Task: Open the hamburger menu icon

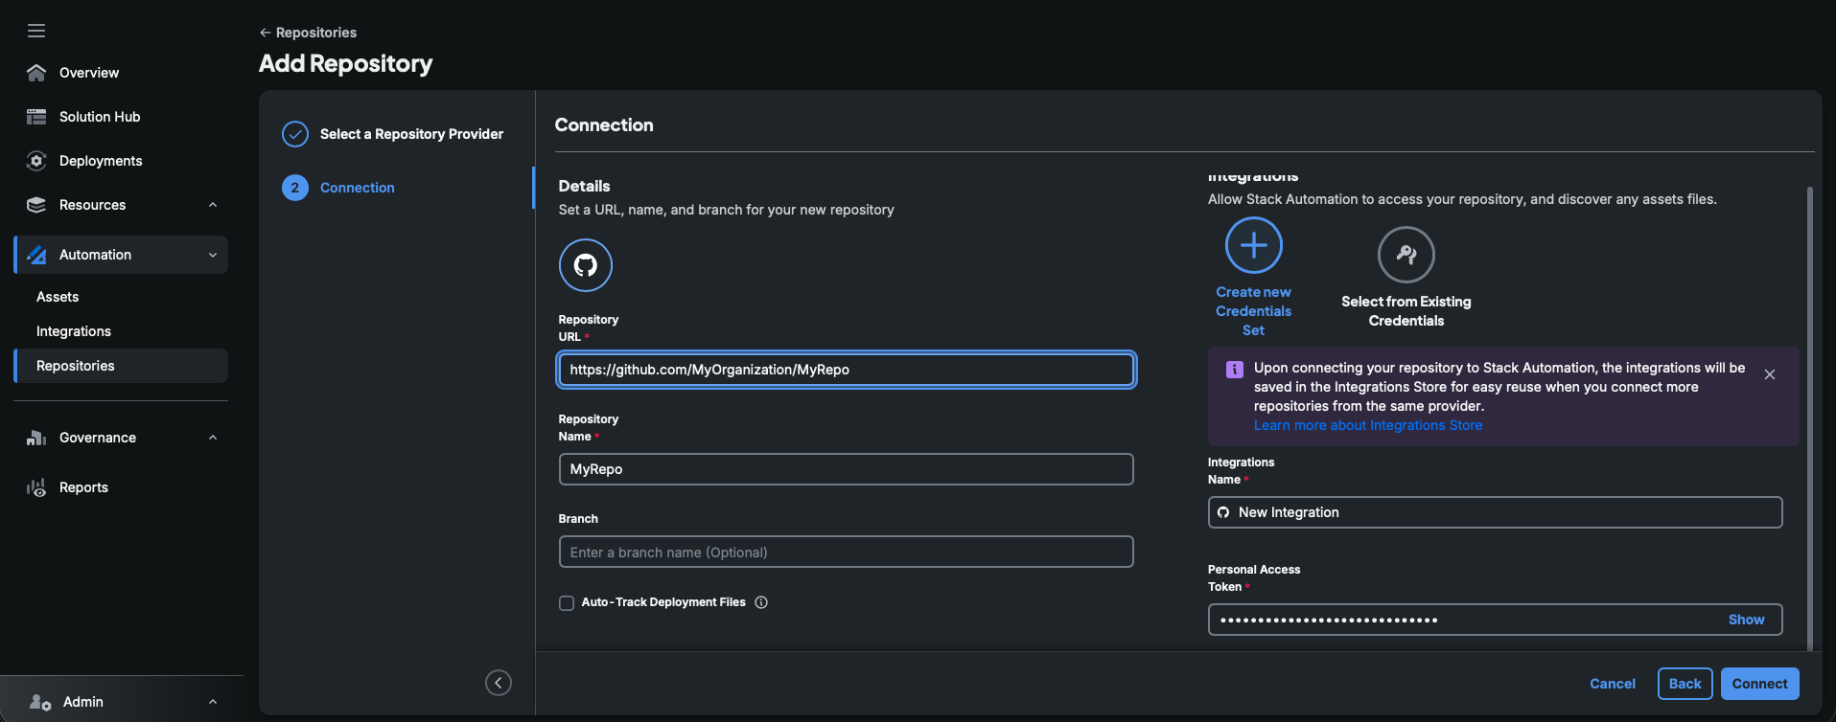Action: tap(36, 31)
